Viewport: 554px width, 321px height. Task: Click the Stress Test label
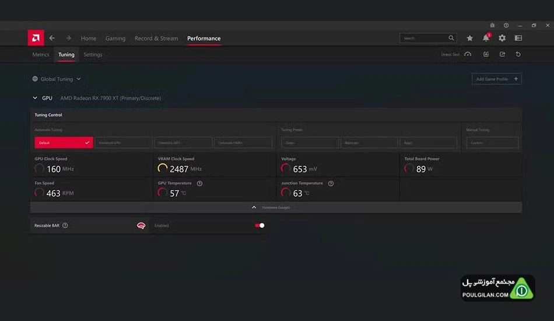[450, 54]
